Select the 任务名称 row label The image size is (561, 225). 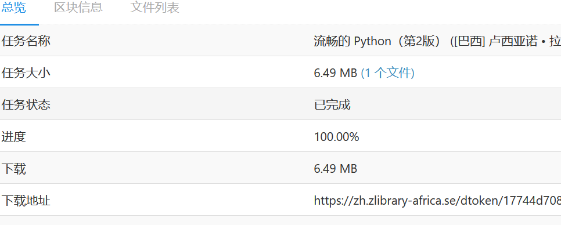click(x=26, y=41)
